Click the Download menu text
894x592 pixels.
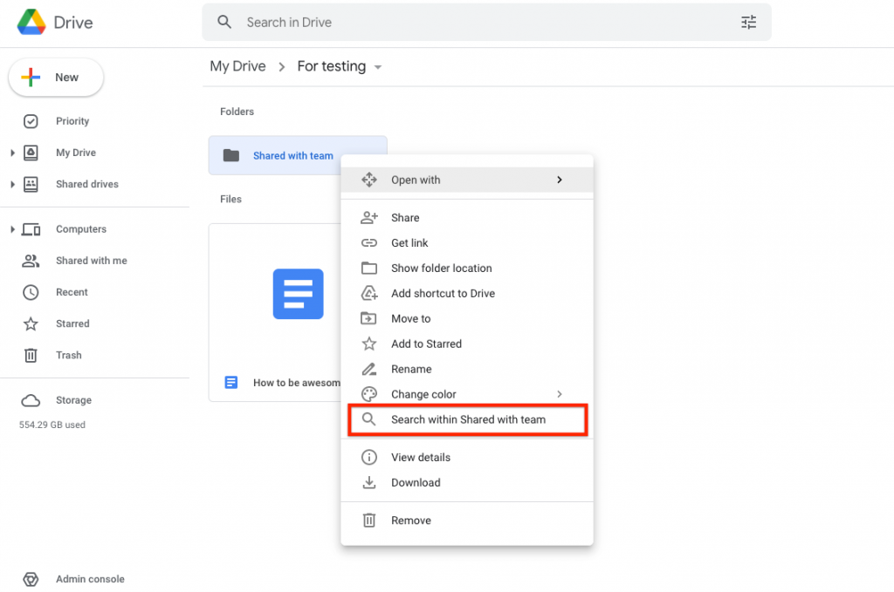click(x=416, y=483)
